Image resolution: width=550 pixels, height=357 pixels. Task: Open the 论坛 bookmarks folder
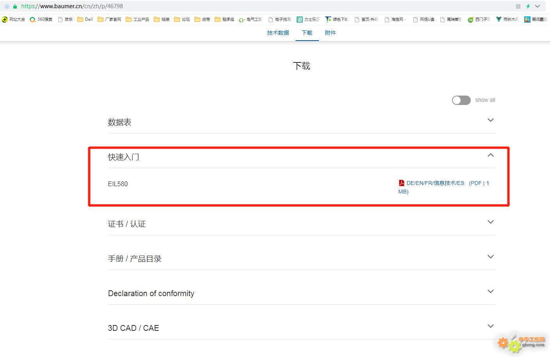point(182,19)
